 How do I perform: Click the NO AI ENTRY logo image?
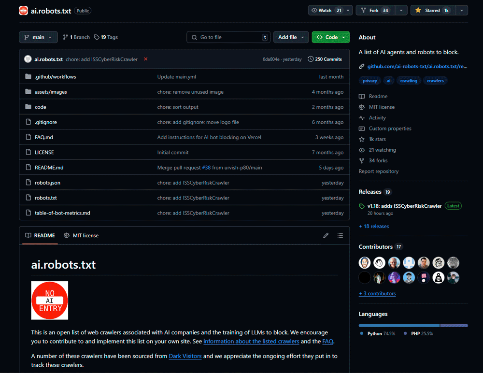point(50,300)
